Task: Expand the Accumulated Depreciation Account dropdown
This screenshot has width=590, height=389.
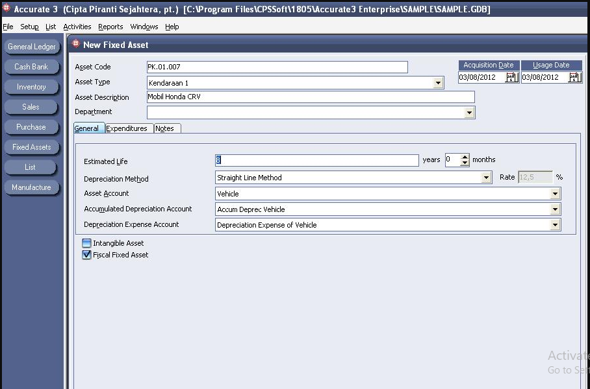Action: (555, 209)
